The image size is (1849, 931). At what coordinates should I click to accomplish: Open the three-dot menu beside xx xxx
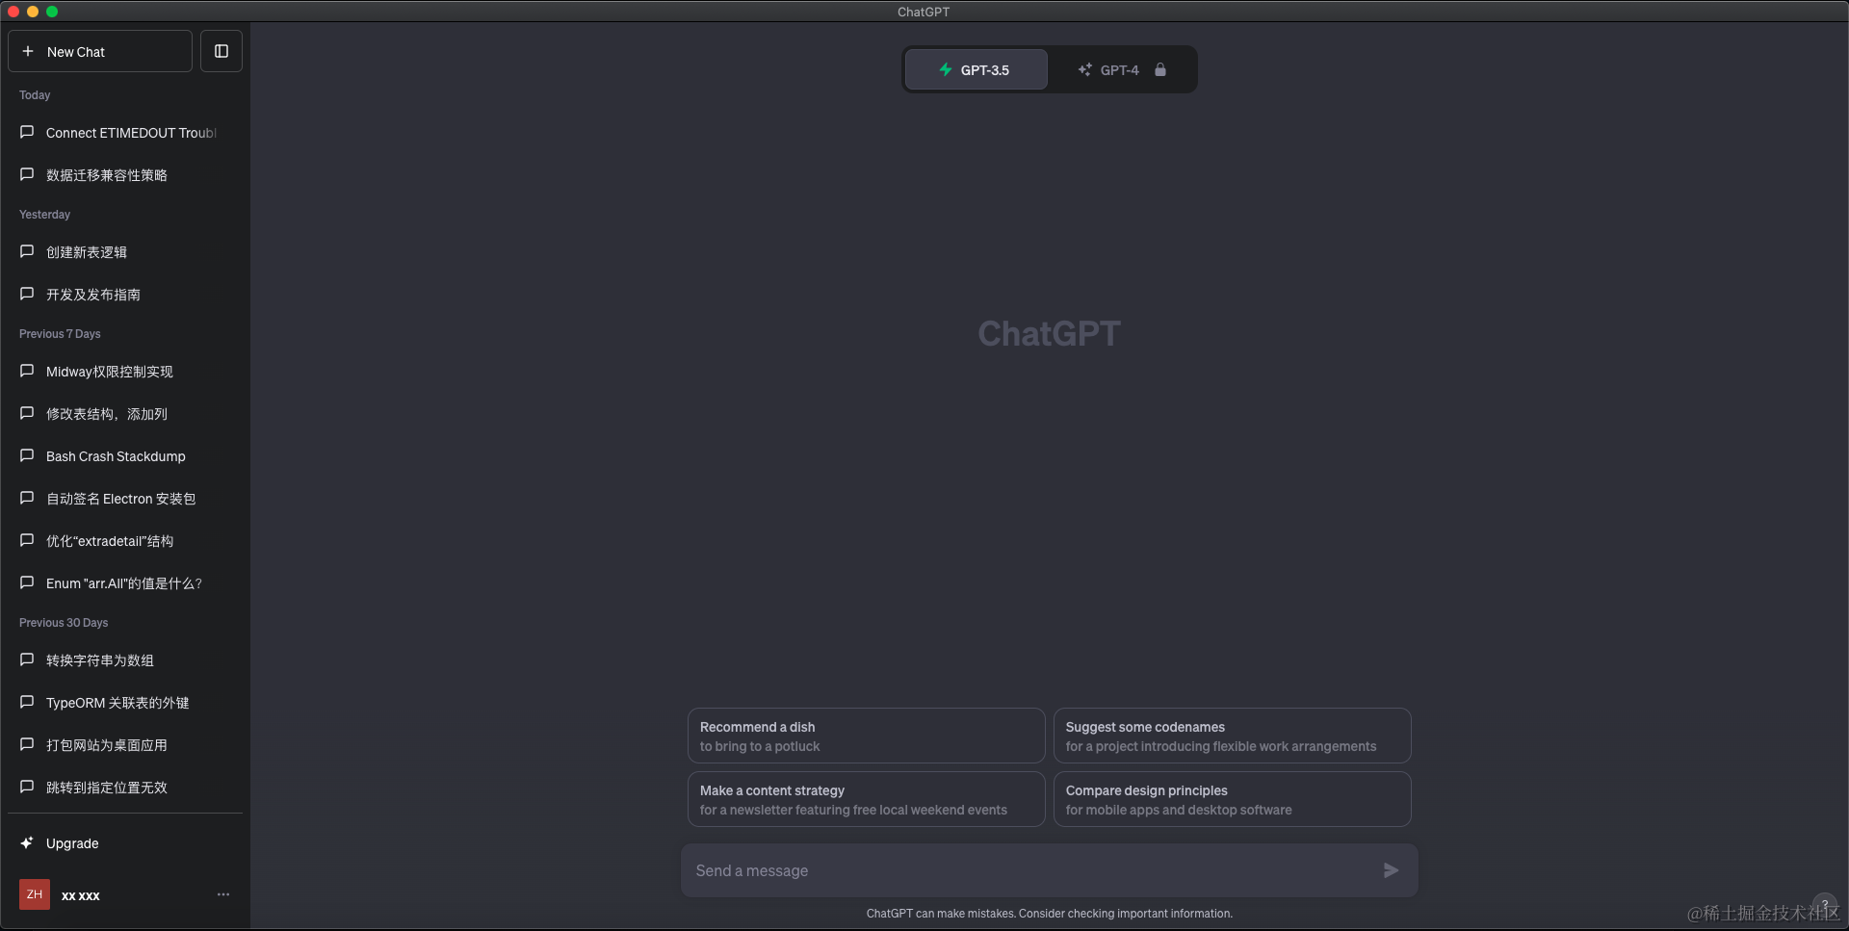click(223, 894)
